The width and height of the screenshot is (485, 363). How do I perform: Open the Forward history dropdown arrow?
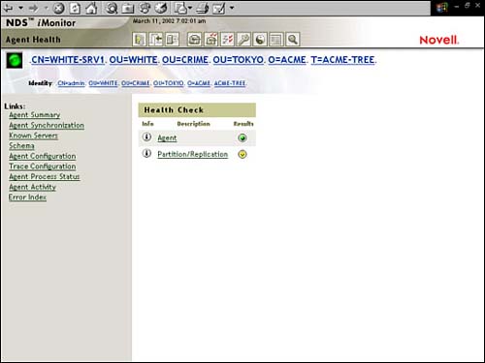pyautogui.click(x=46, y=8)
